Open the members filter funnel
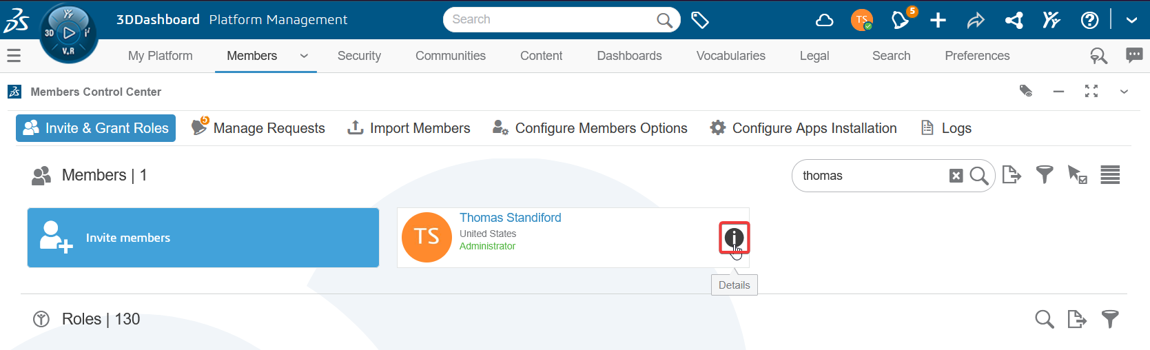Image resolution: width=1150 pixels, height=350 pixels. coord(1045,175)
